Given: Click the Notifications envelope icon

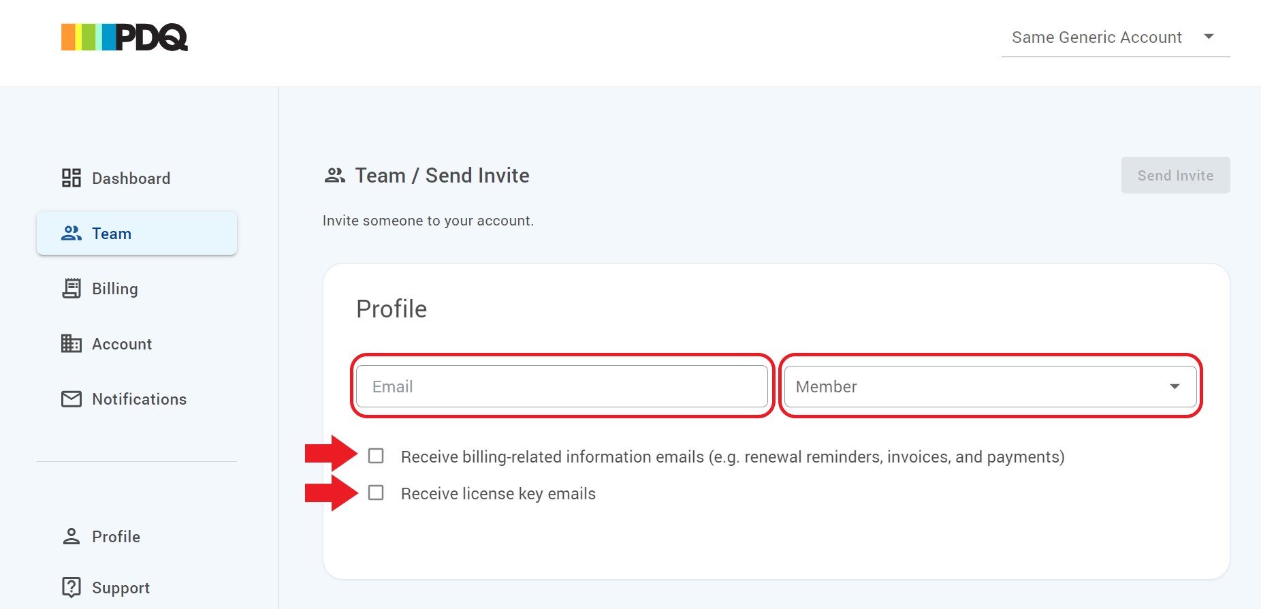Looking at the screenshot, I should tap(71, 399).
